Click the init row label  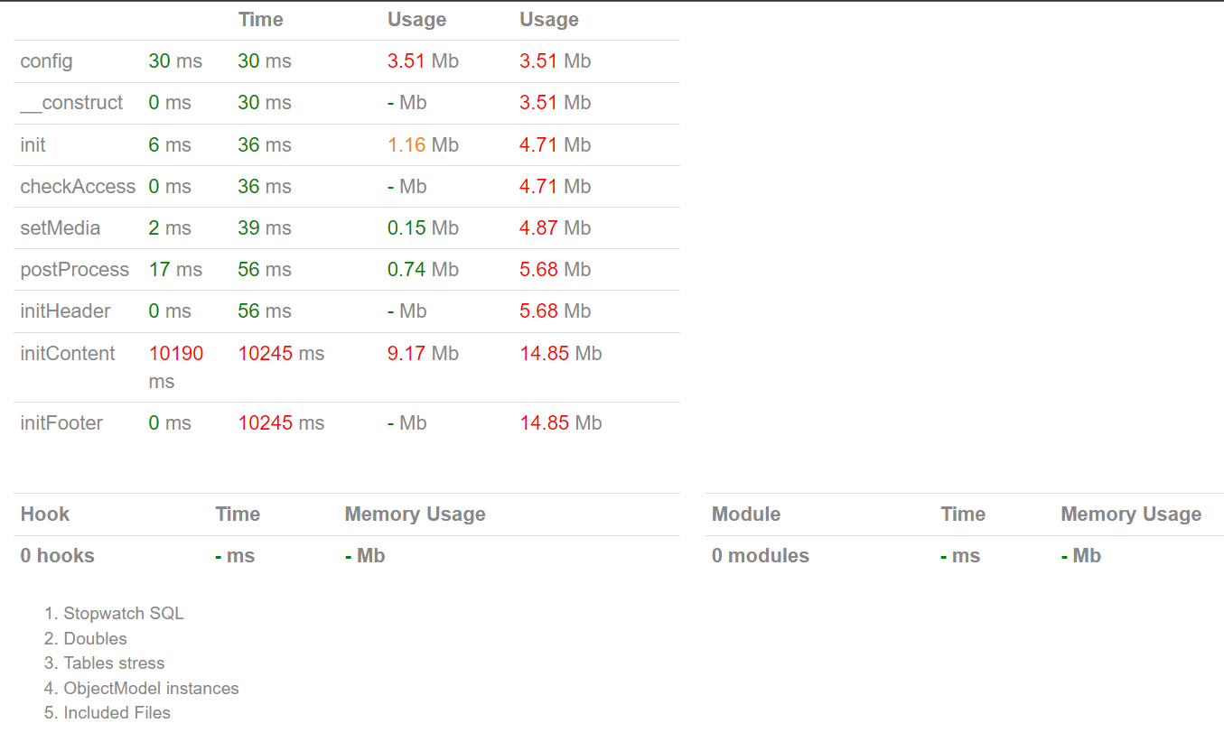(33, 144)
